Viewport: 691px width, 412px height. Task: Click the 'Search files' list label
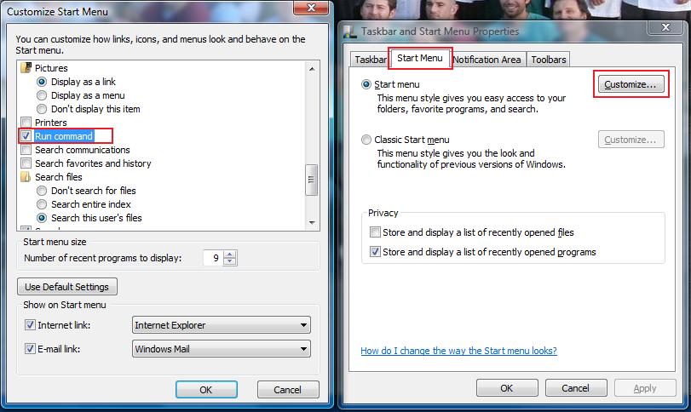click(x=59, y=177)
